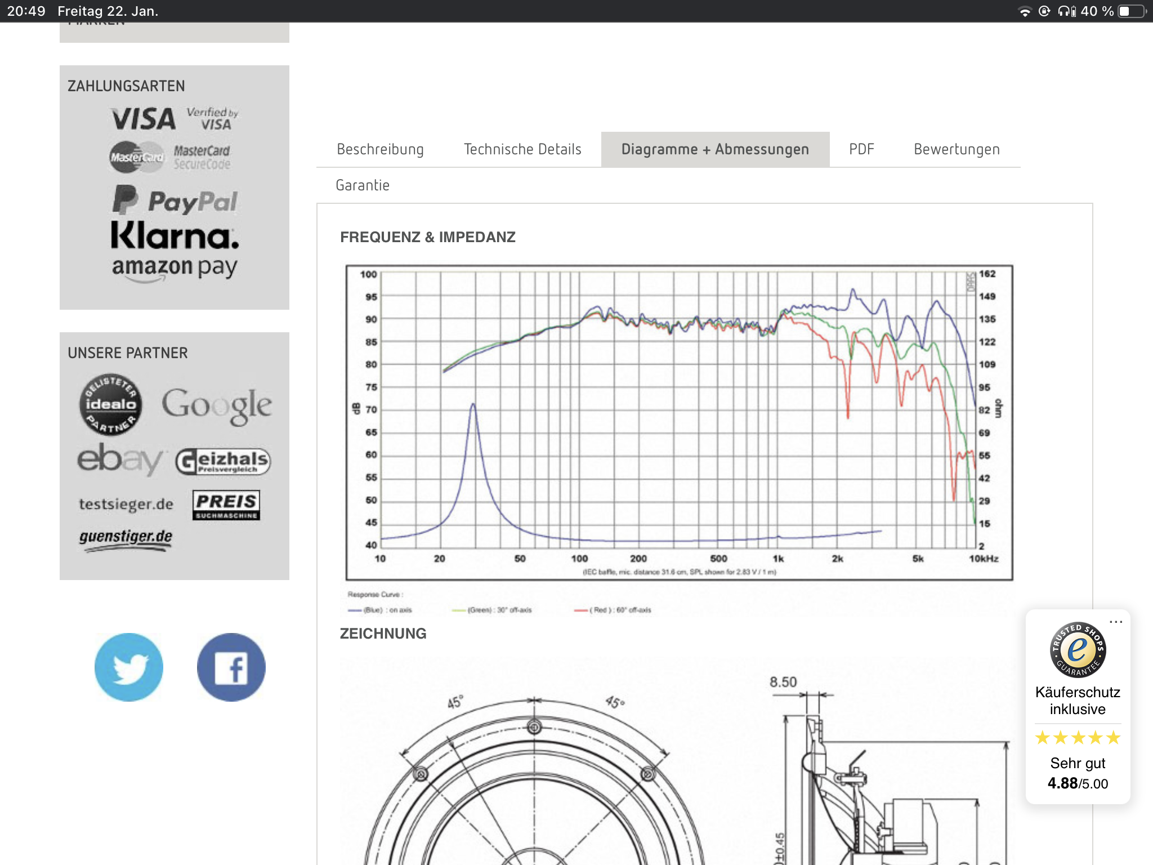Screen dimensions: 1153x865
Task: Click the Red 60° off-axis legend entry
Action: coord(613,610)
